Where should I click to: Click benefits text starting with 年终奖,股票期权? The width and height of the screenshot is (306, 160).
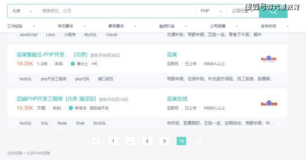tap(220, 123)
